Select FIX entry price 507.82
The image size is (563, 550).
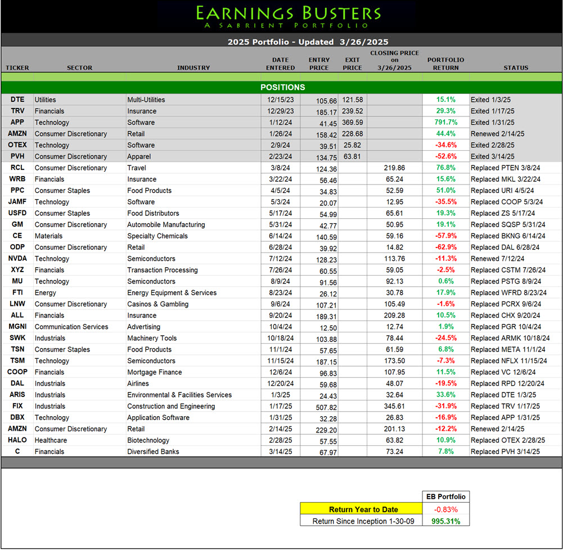pos(326,408)
